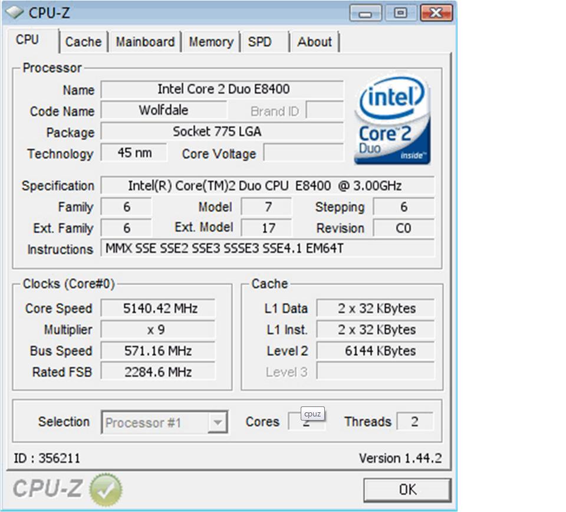Click the Stepping value 6
Viewport: 566px width, 512px height.
point(404,207)
